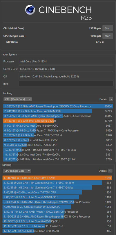Select the Threadripper 1950X row scoring 945
Viewport: 116px width, 235px height.
57,216
